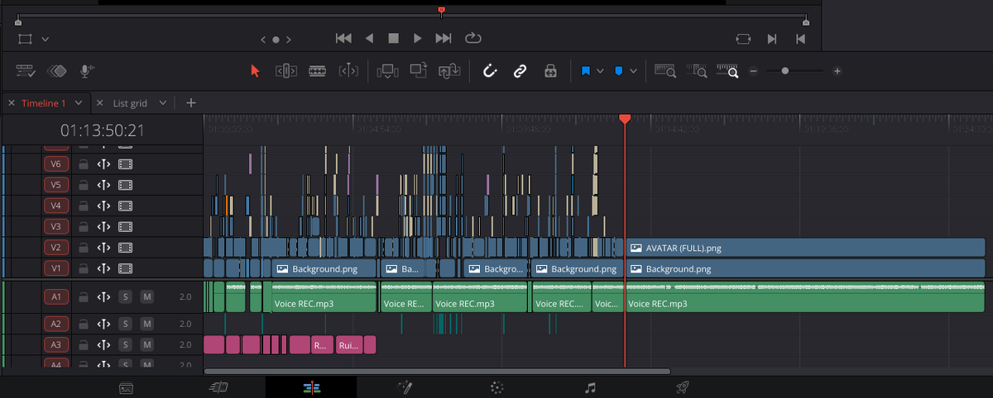Add a blue marker
This screenshot has height=398, width=993.
pyautogui.click(x=618, y=72)
